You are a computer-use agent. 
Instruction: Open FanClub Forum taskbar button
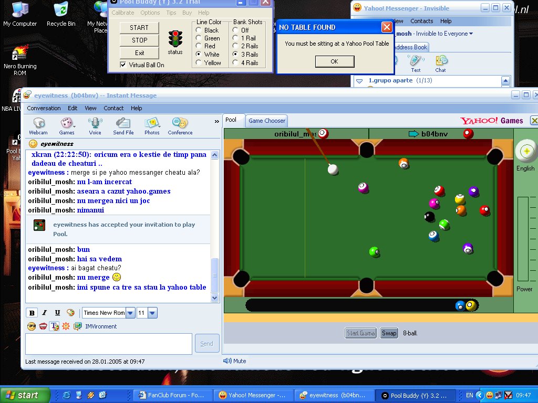tap(173, 395)
